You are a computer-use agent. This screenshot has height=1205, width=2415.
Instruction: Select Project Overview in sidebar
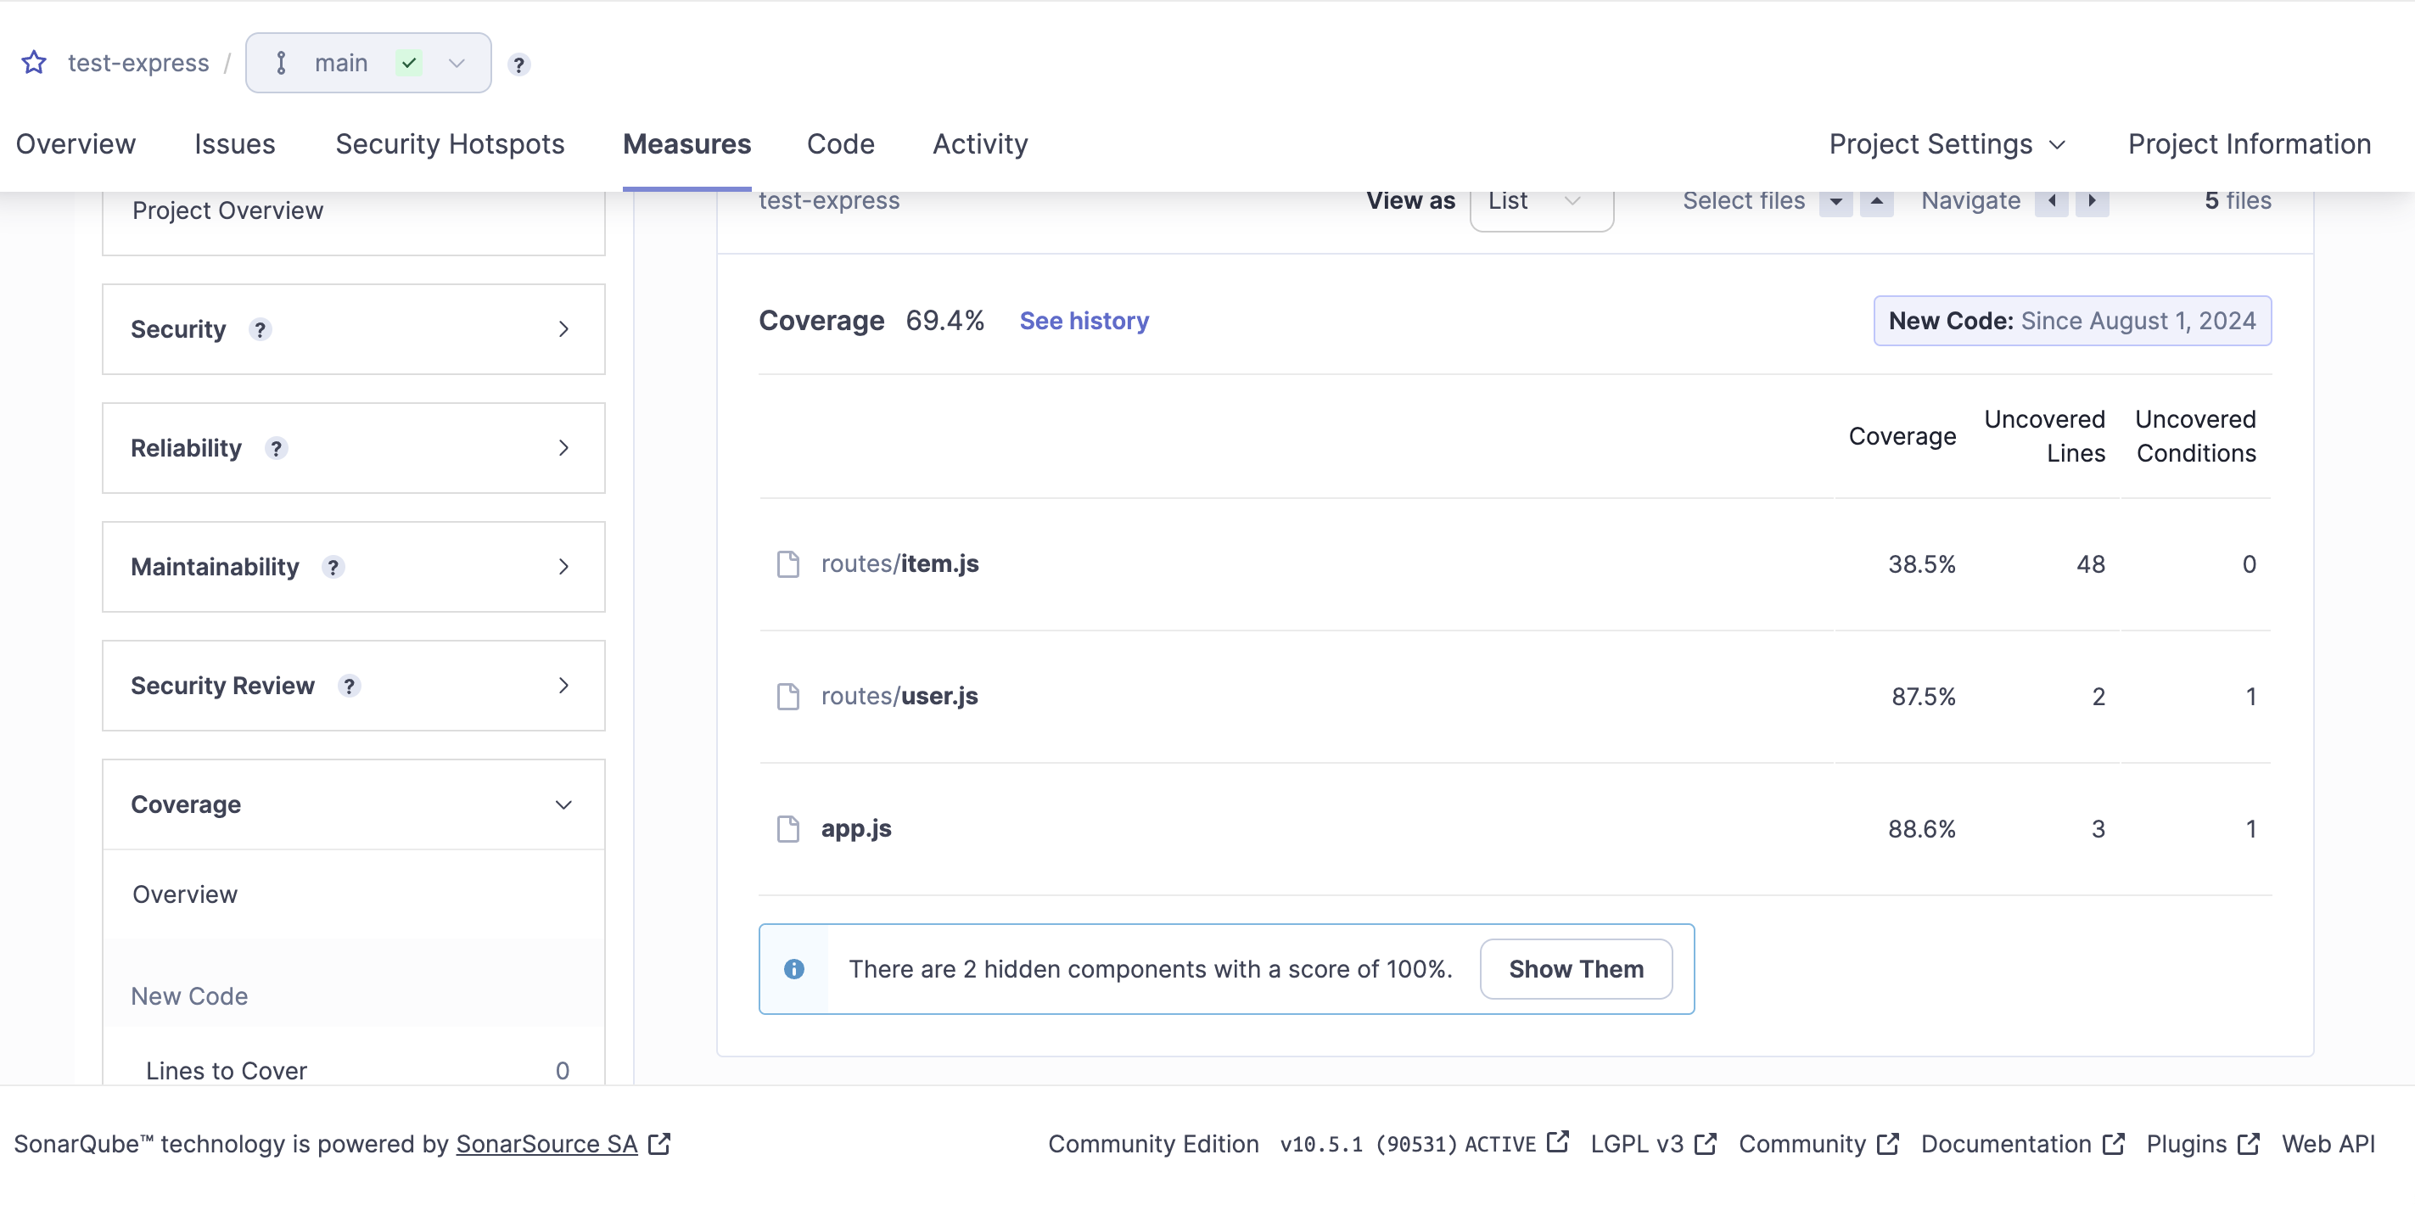coord(227,211)
